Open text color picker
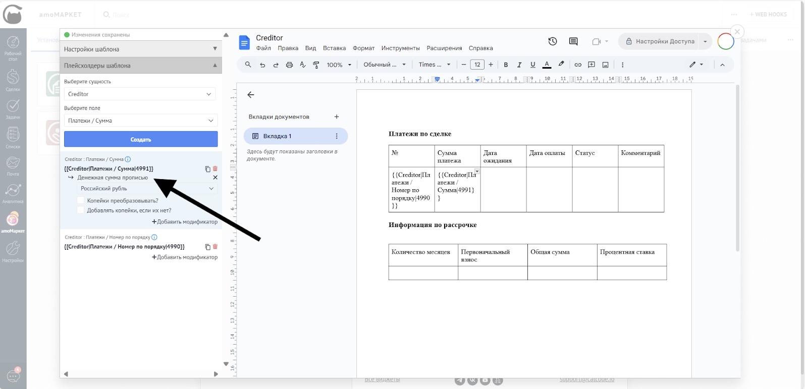The image size is (805, 389). point(547,65)
